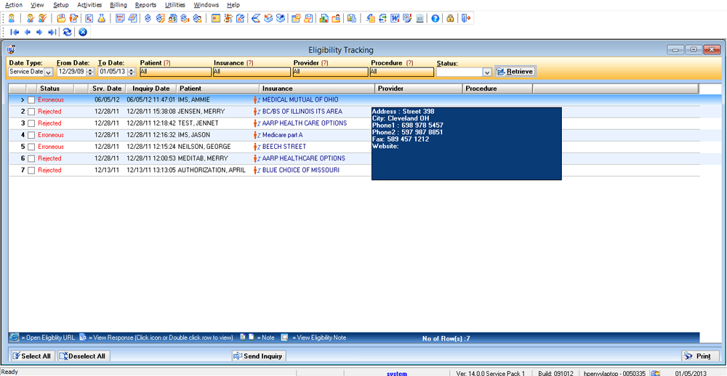Select BEECH STREET insurance entry
This screenshot has width=727, height=376.
[x=284, y=147]
